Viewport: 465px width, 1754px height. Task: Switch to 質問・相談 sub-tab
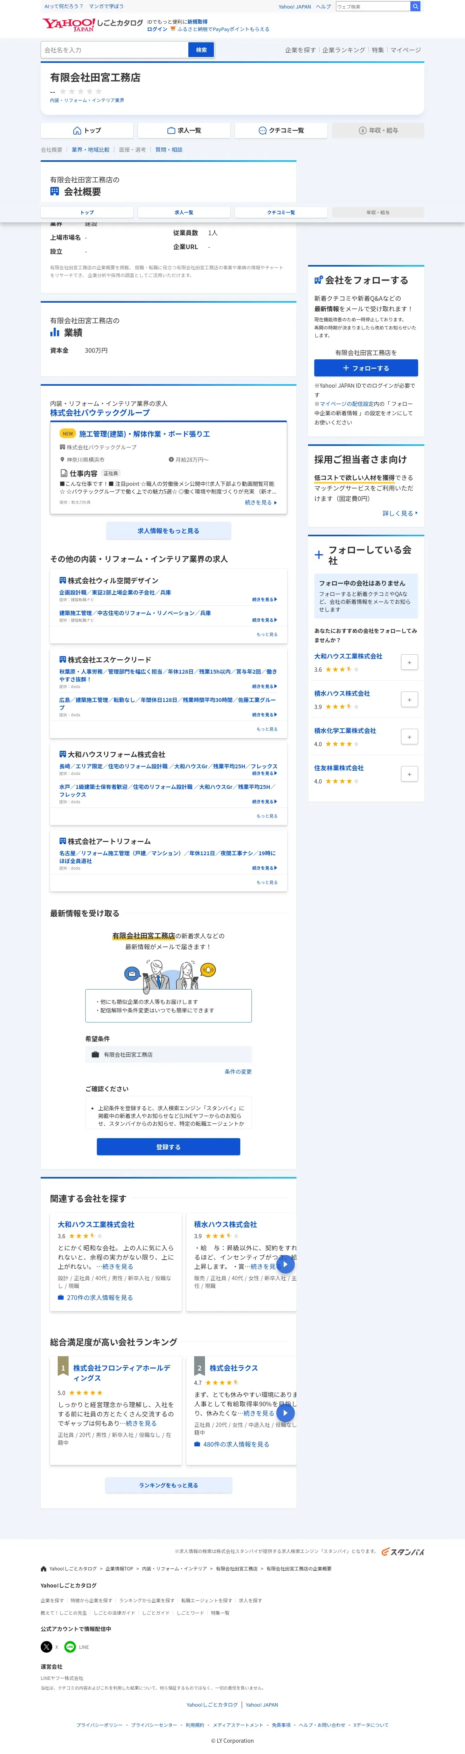[x=169, y=150]
